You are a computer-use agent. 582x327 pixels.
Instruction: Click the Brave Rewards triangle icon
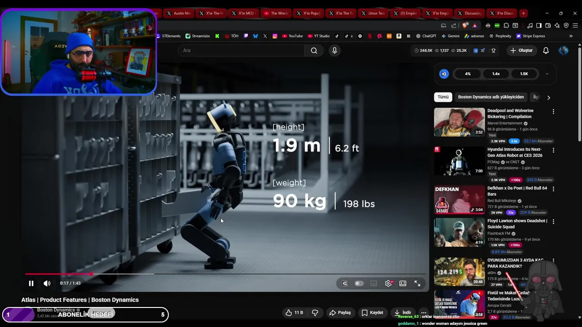click(475, 25)
